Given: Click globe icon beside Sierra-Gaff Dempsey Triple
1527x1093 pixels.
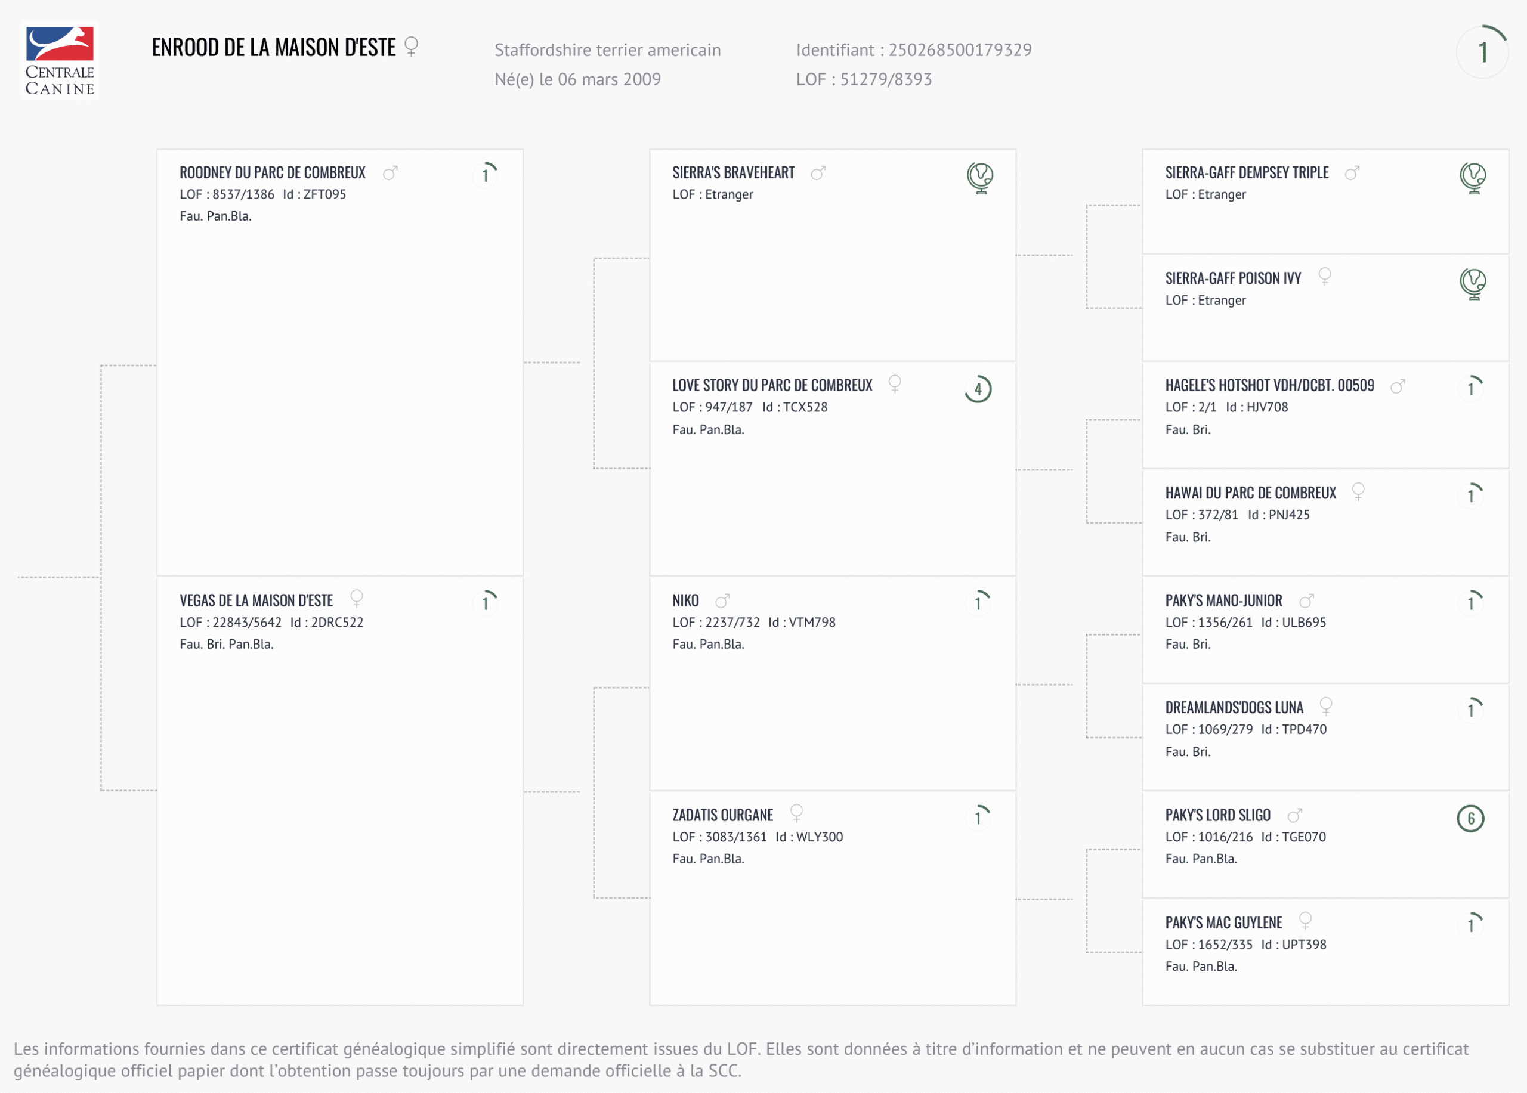Looking at the screenshot, I should coord(1473,178).
